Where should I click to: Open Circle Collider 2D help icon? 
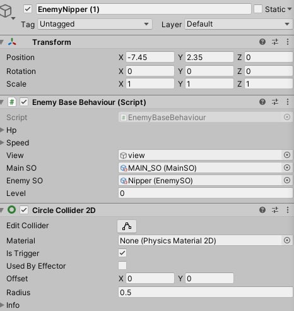coord(262,210)
